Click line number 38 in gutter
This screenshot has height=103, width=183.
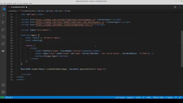11,69
